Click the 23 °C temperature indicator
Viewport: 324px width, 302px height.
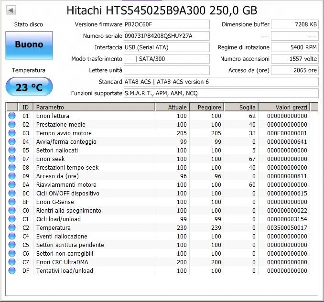[29, 86]
